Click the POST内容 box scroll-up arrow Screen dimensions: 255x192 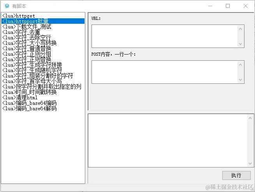pyautogui.click(x=241, y=65)
